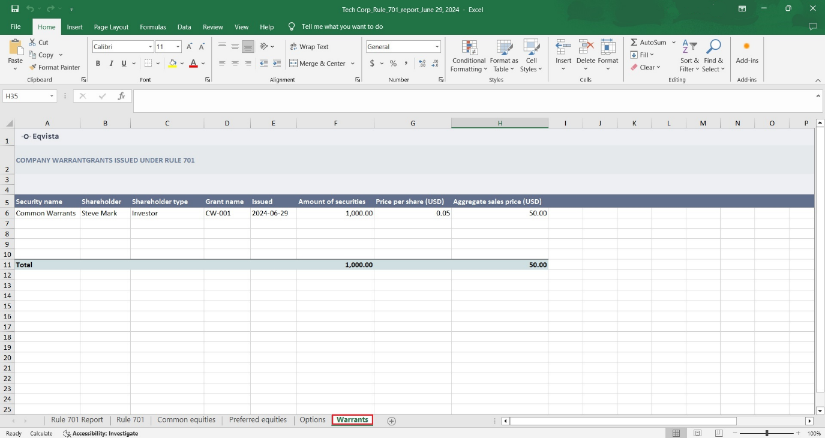Apply the red font color swatch
This screenshot has height=438, width=825.
pos(193,63)
